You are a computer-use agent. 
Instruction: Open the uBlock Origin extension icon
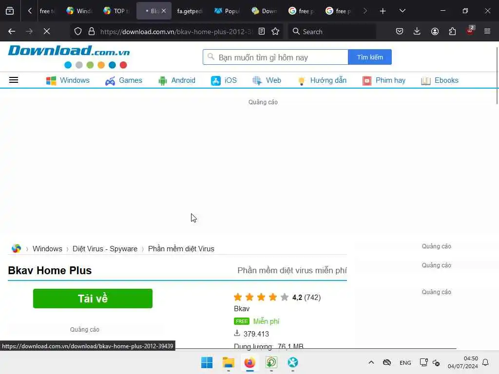click(x=470, y=31)
